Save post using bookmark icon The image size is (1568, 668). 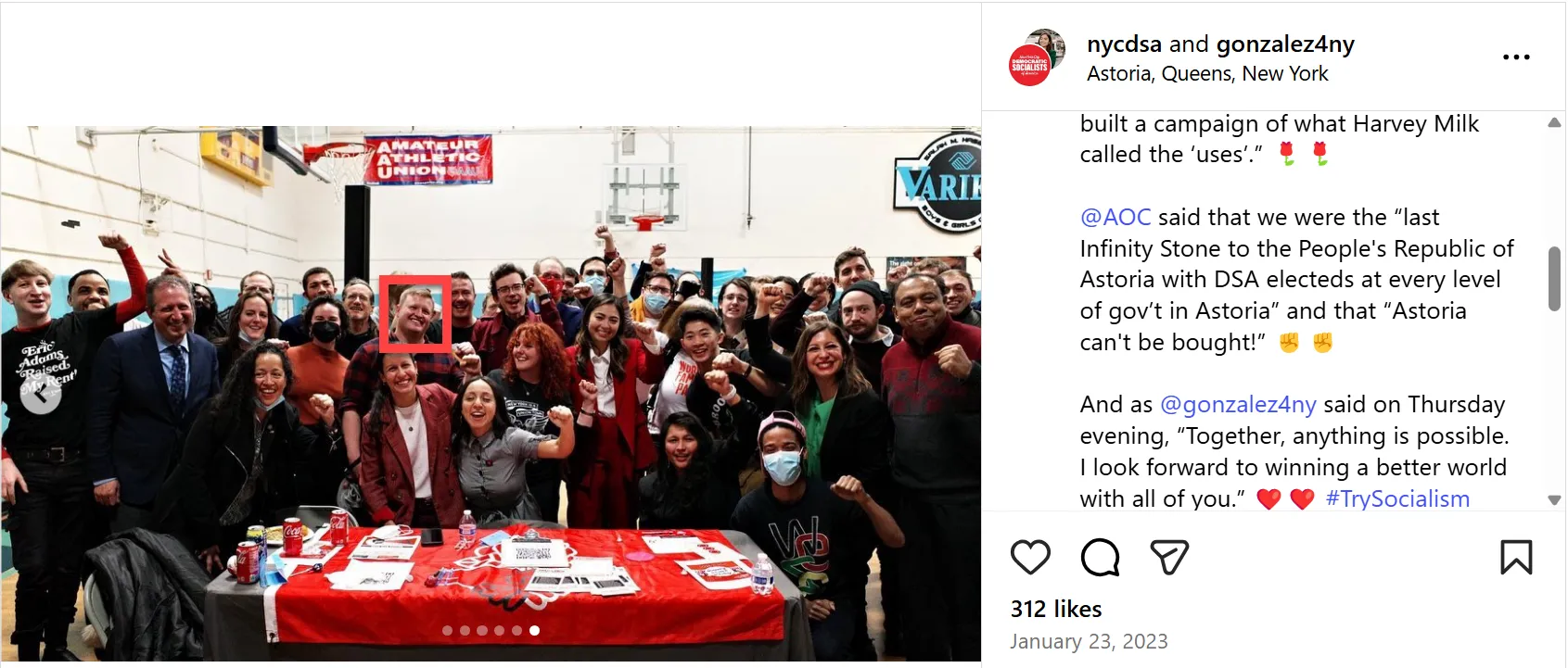point(1516,557)
